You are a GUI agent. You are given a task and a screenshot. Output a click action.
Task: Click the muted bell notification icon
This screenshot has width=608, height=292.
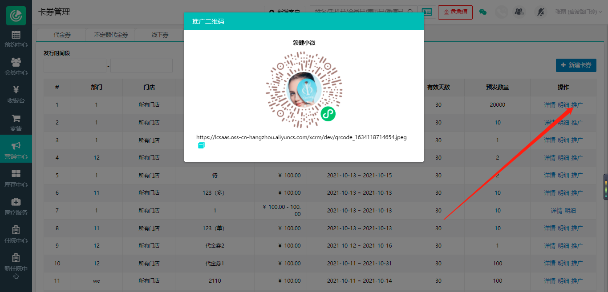(541, 12)
